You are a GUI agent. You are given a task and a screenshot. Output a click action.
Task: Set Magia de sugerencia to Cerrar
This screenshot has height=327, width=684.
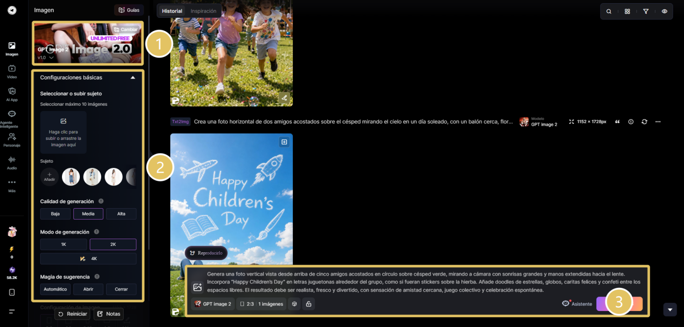[x=121, y=289]
